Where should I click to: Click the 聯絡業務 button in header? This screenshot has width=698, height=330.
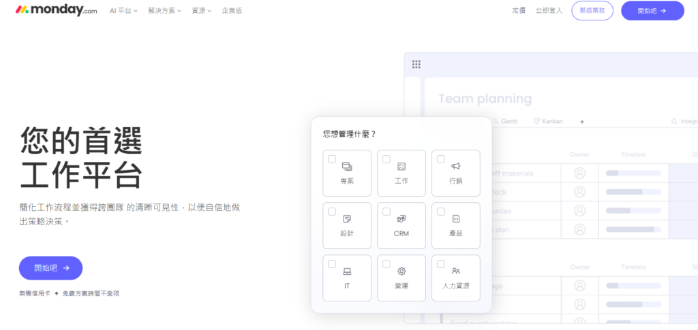[x=592, y=11]
